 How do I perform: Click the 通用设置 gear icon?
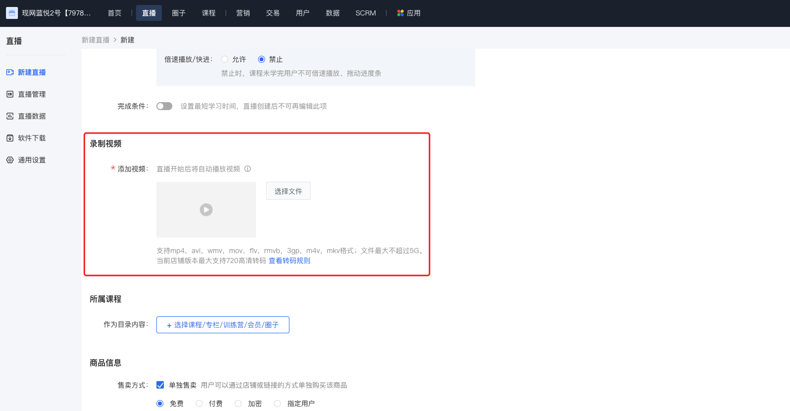point(10,160)
